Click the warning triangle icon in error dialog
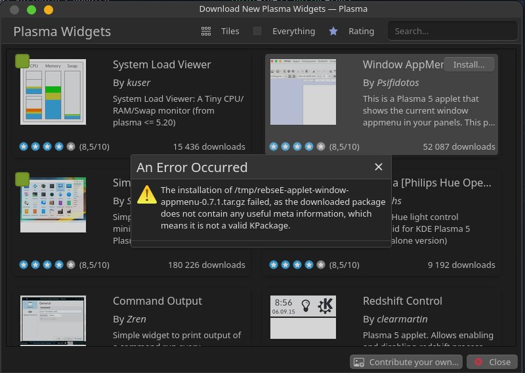This screenshot has height=373, width=525. coord(146,194)
